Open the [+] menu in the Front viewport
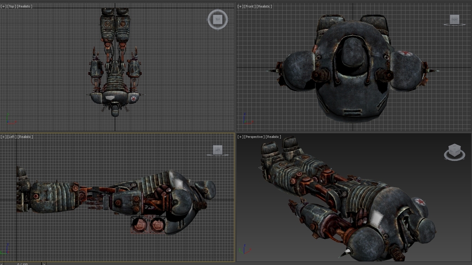472x265 pixels. pos(239,6)
